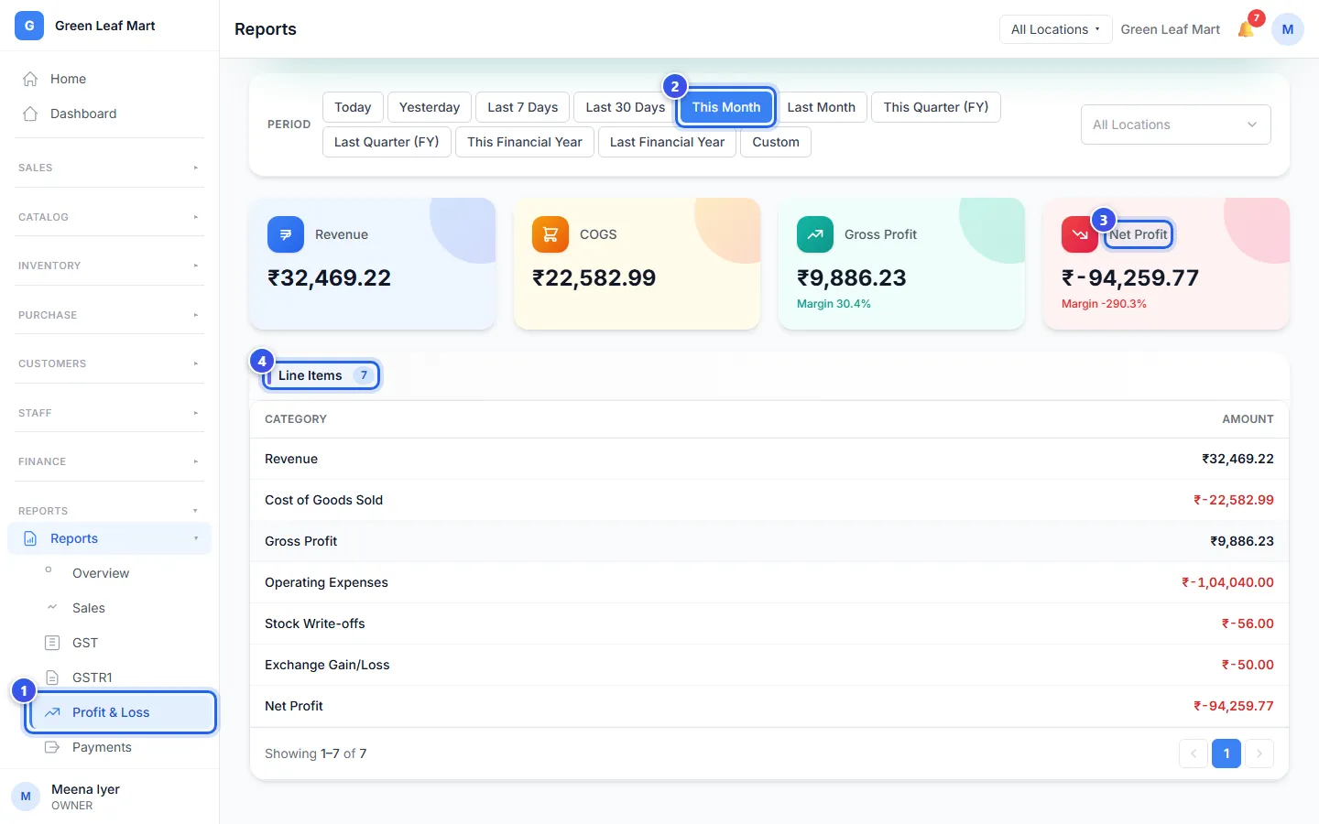This screenshot has height=824, width=1319.
Task: Expand the SALES sidebar section
Action: (x=109, y=168)
